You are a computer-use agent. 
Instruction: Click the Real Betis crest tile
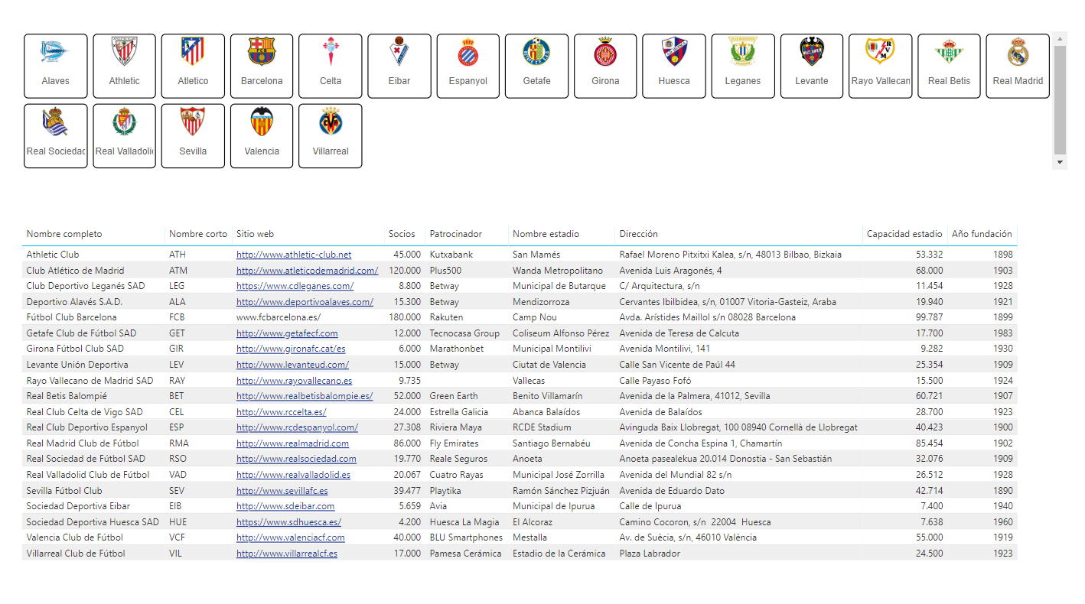(949, 66)
